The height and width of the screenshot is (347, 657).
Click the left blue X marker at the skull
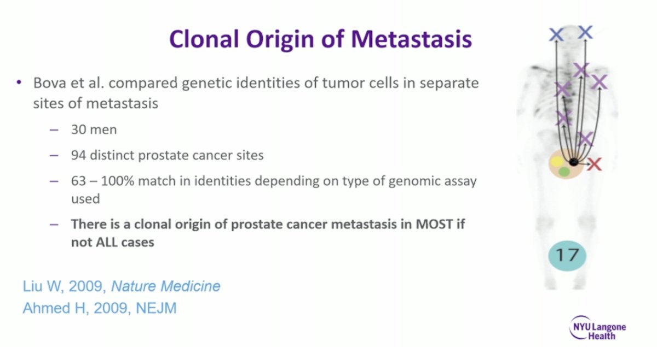(556, 35)
